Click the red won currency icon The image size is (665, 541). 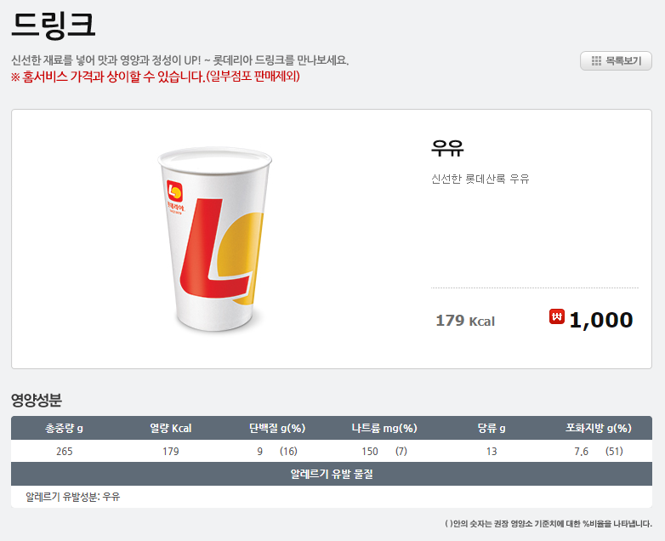tap(557, 316)
